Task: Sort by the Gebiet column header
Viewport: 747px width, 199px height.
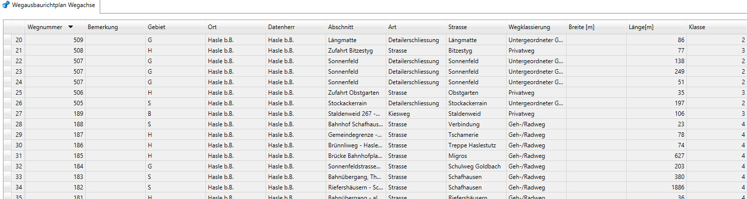Action: [175, 27]
